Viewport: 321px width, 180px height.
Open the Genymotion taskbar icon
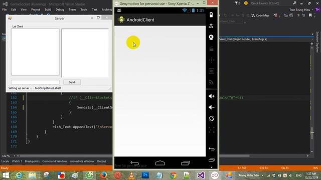215,175
